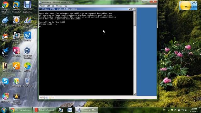Open the CD menu in Virtual PC

point(53,6)
